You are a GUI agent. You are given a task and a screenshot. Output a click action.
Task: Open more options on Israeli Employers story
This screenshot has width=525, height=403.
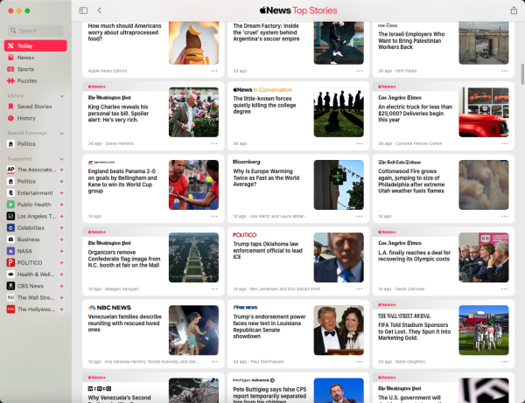[x=504, y=71]
